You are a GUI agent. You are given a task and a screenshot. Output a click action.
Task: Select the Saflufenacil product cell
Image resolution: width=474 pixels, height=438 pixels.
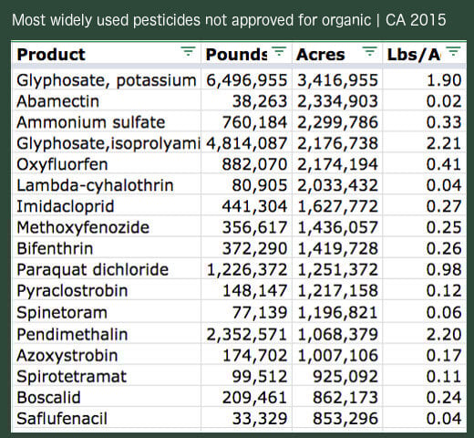click(x=107, y=418)
